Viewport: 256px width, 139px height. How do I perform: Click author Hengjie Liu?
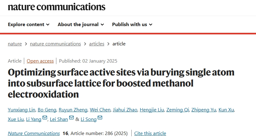tap(152, 110)
